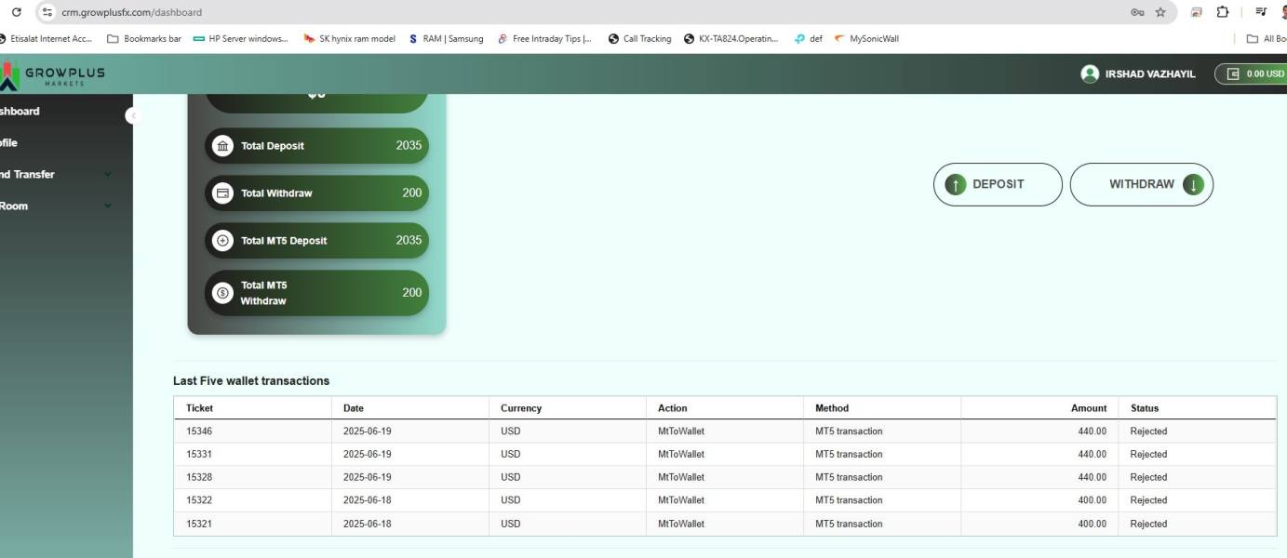Screen dimensions: 1287x558
Task: Click the Total Deposit bank icon
Action: tap(222, 146)
